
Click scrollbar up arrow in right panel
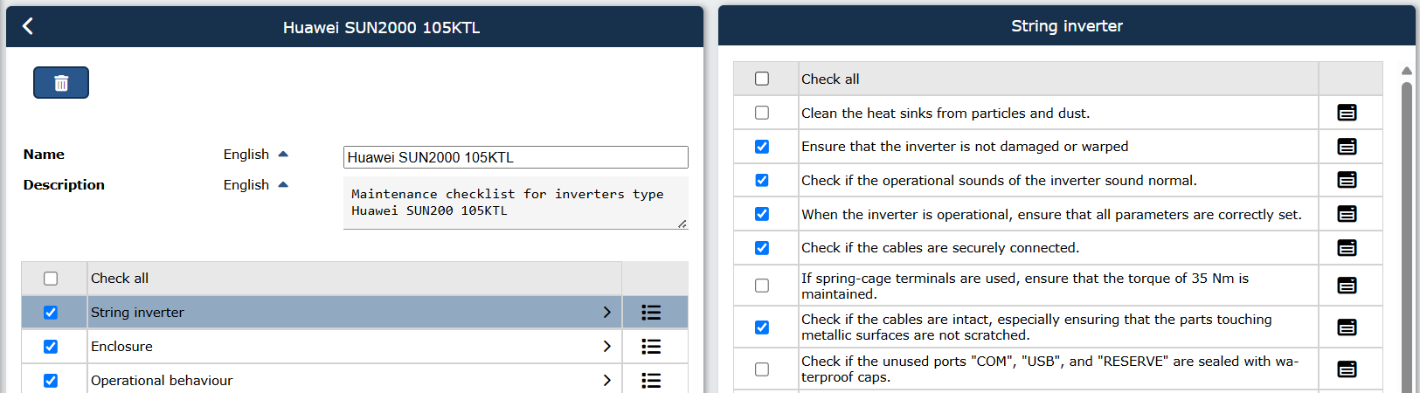(1407, 71)
